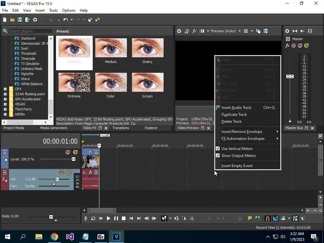This screenshot has height=243, width=324.
Task: Choose Delete Track in context menu
Action: coord(248,121)
